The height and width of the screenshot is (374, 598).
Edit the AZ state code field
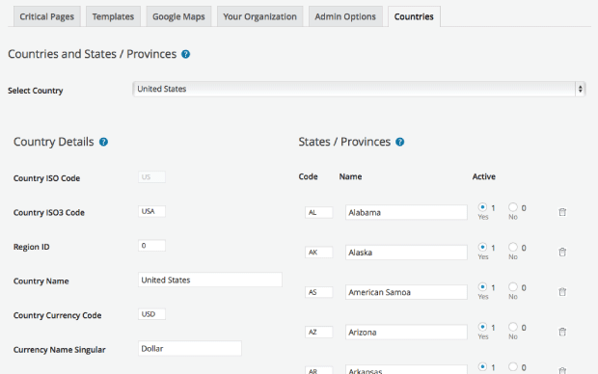(x=319, y=332)
